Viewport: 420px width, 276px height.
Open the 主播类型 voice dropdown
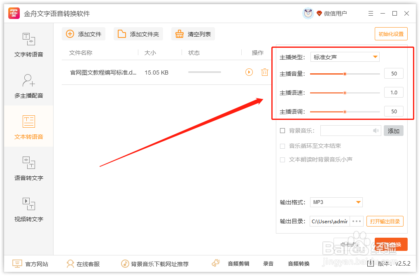point(345,57)
